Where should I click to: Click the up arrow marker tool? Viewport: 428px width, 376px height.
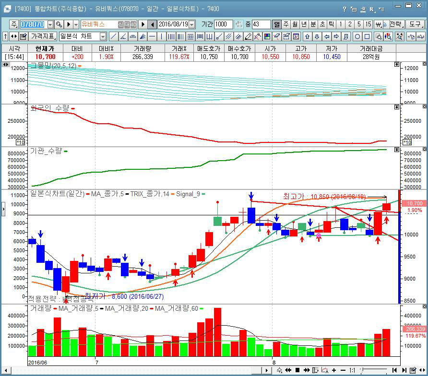point(307,36)
